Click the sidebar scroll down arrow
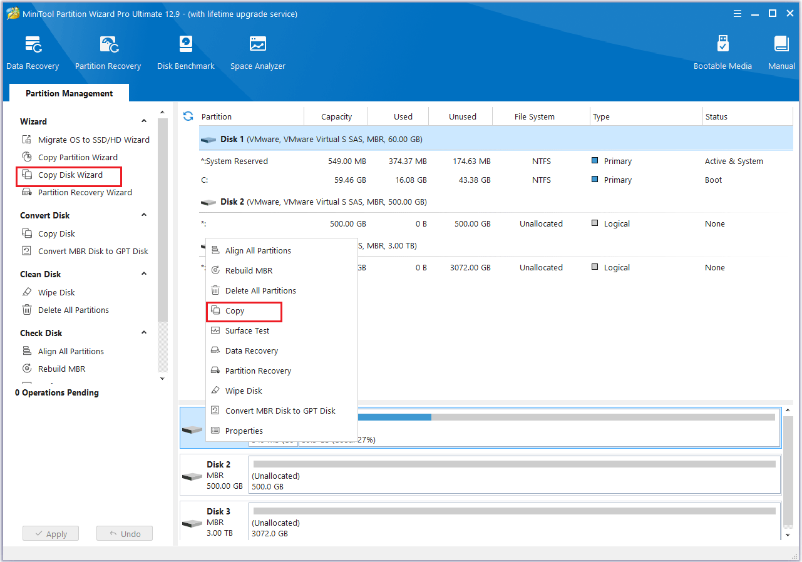The image size is (802, 562). tap(163, 379)
